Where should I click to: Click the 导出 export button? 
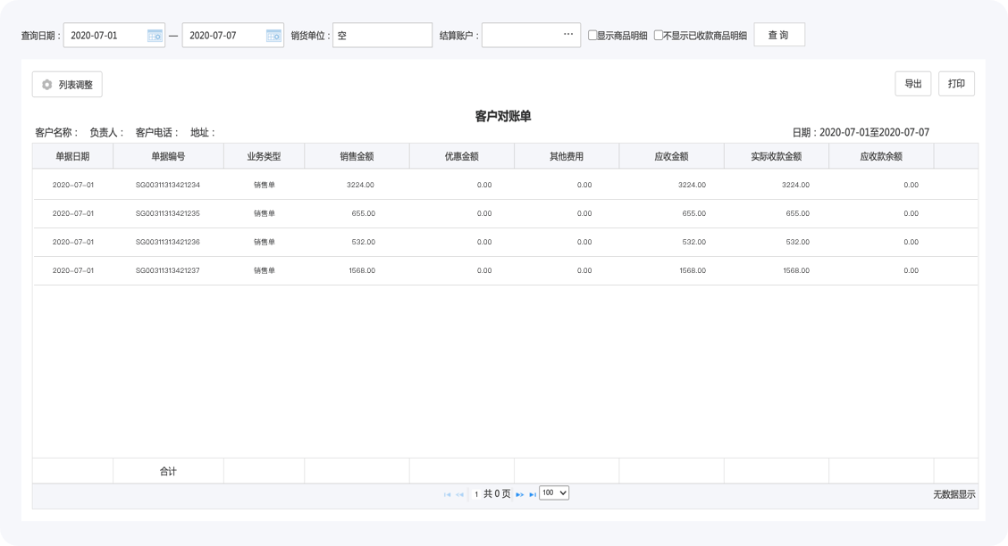pyautogui.click(x=912, y=84)
